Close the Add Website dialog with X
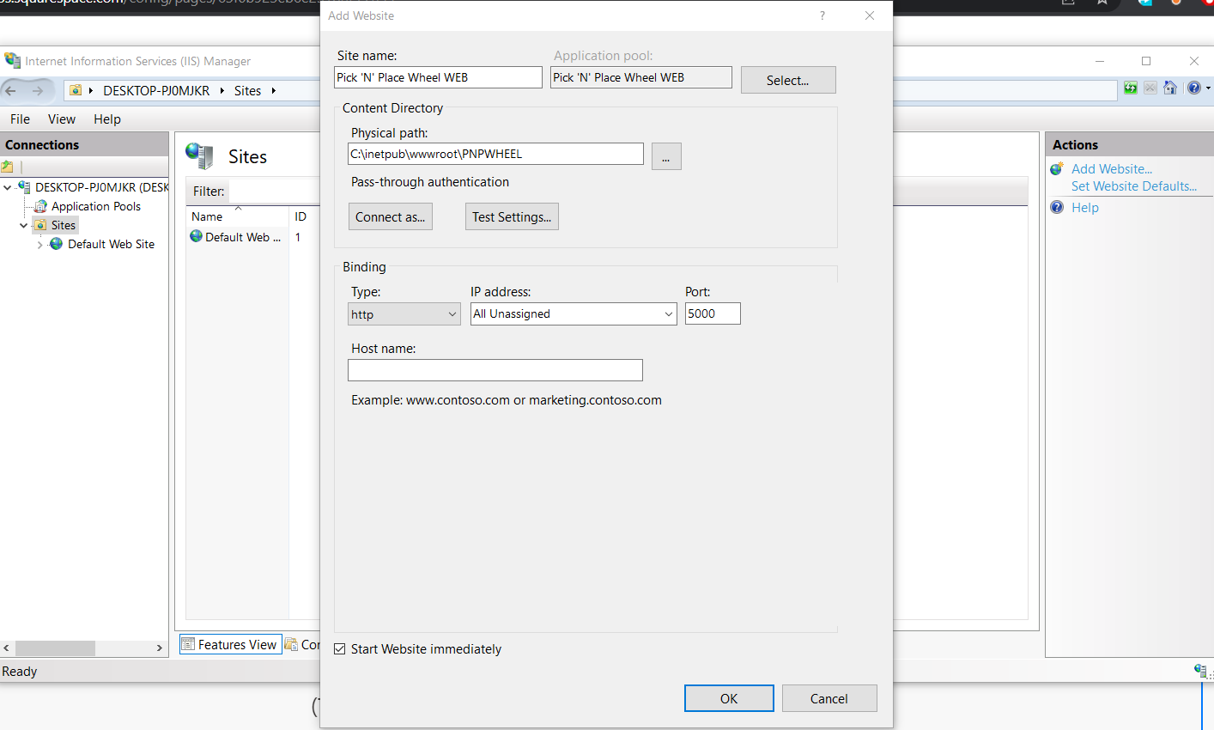Image resolution: width=1214 pixels, height=730 pixels. pyautogui.click(x=870, y=15)
